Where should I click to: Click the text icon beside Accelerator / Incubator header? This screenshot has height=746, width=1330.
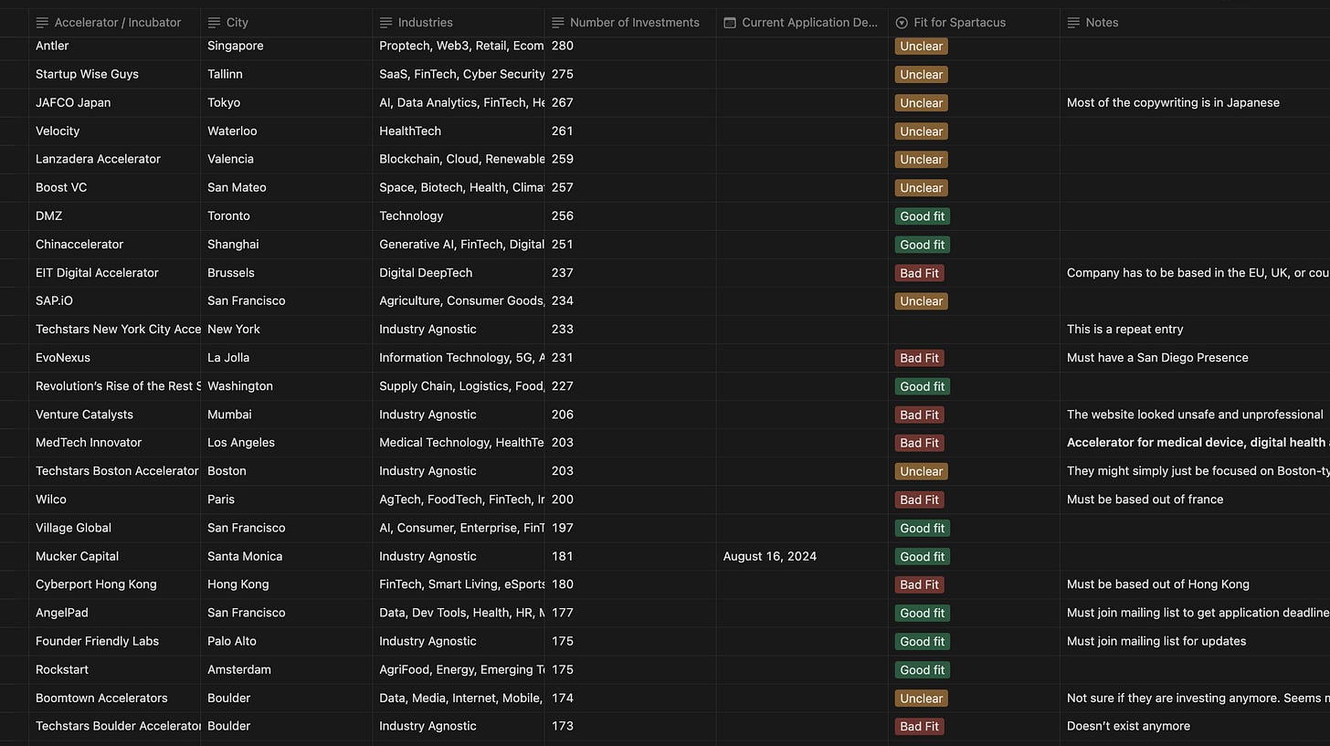pos(42,23)
